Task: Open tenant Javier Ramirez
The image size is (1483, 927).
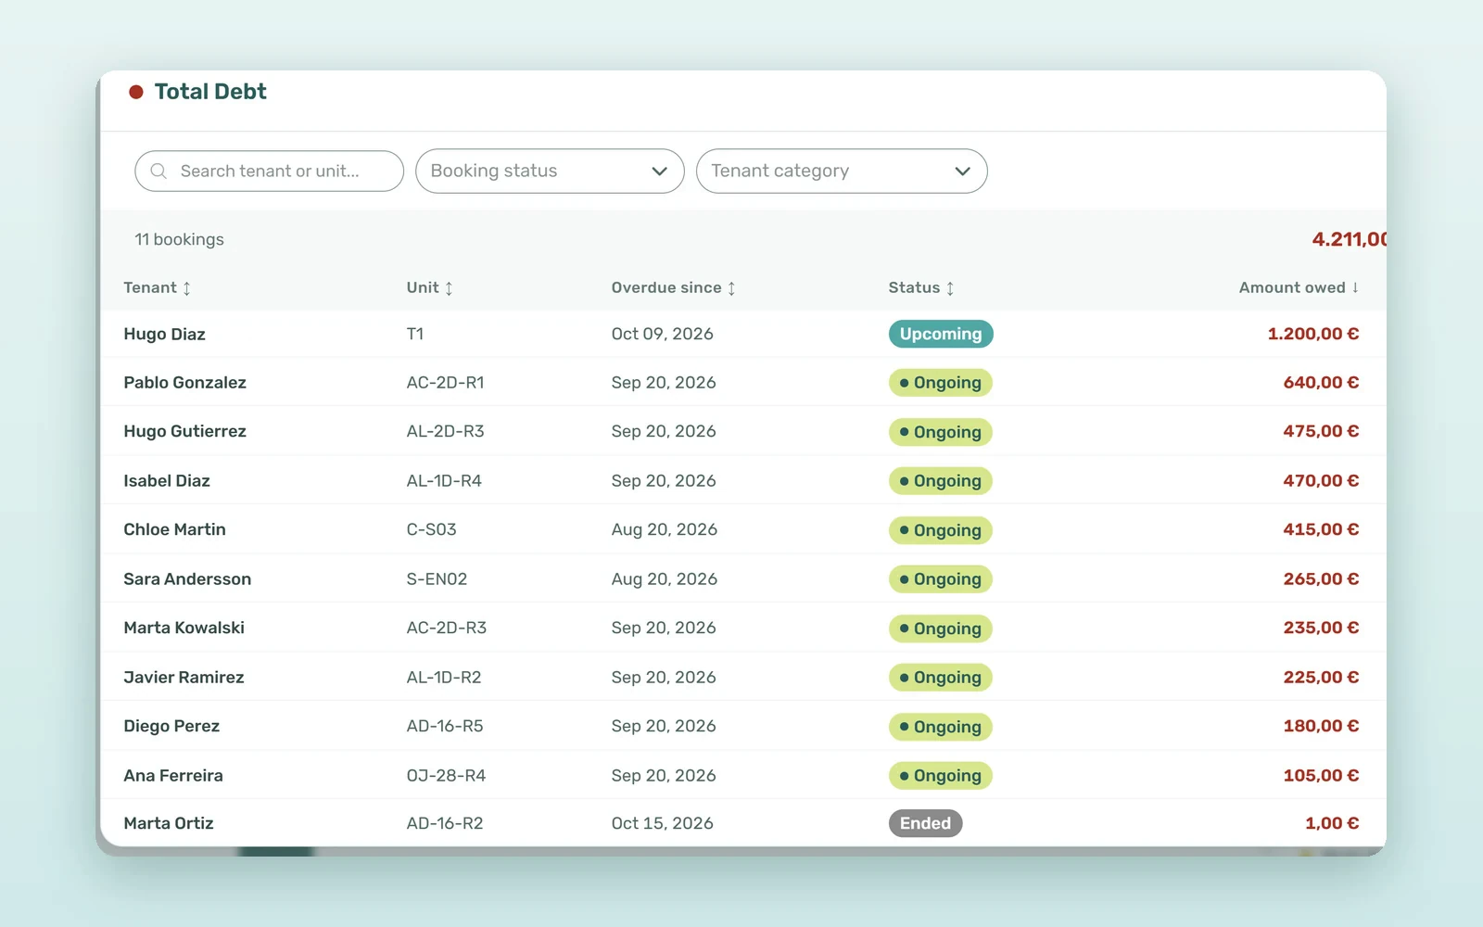Action: point(184,678)
